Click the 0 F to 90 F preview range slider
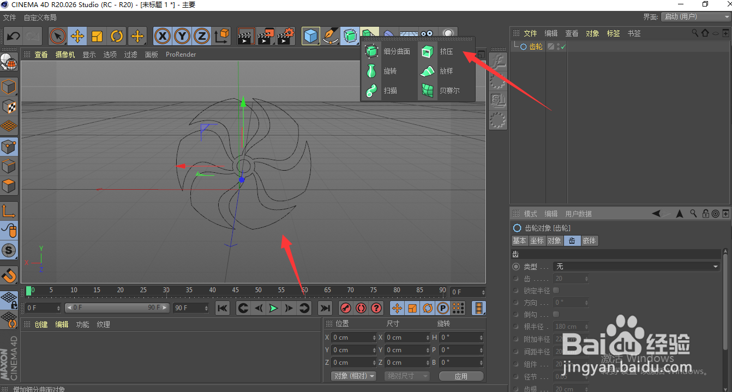The image size is (732, 392). tap(117, 308)
